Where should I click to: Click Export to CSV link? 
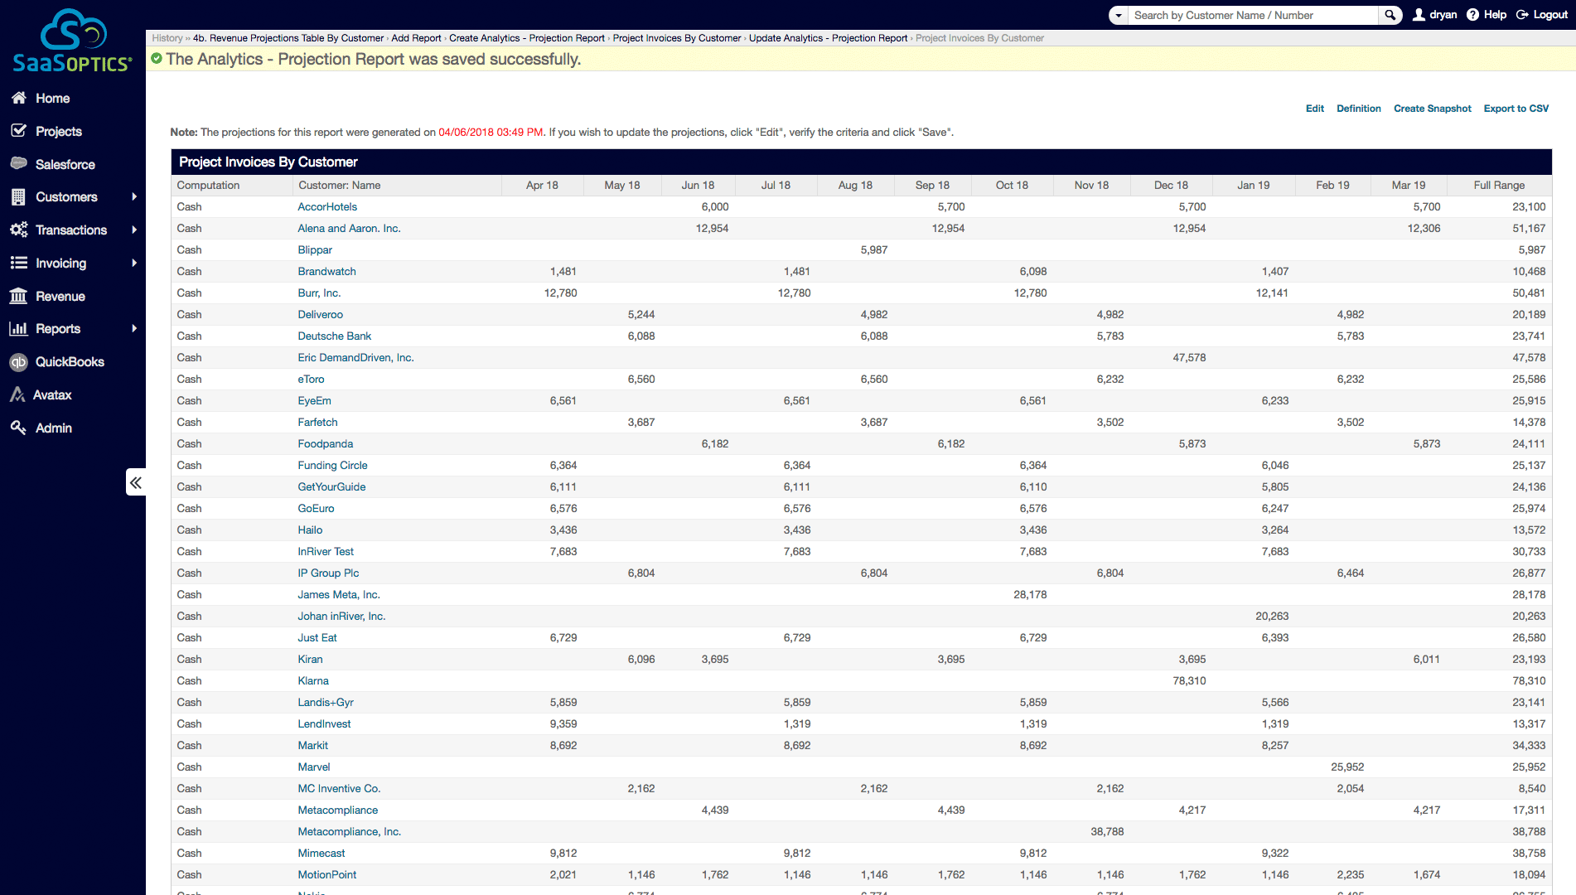point(1516,109)
